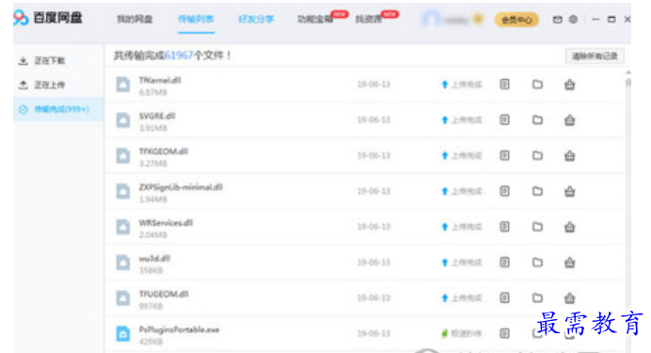Open folder for TFKGEOM.dll
The width and height of the screenshot is (651, 353).
click(x=537, y=155)
